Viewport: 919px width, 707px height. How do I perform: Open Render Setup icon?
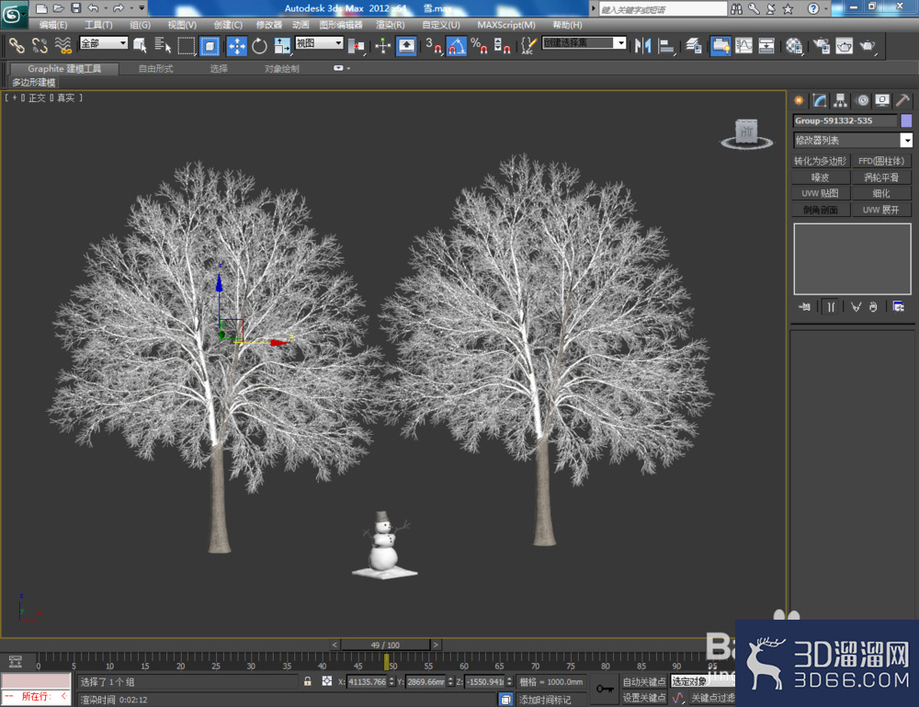coord(821,46)
